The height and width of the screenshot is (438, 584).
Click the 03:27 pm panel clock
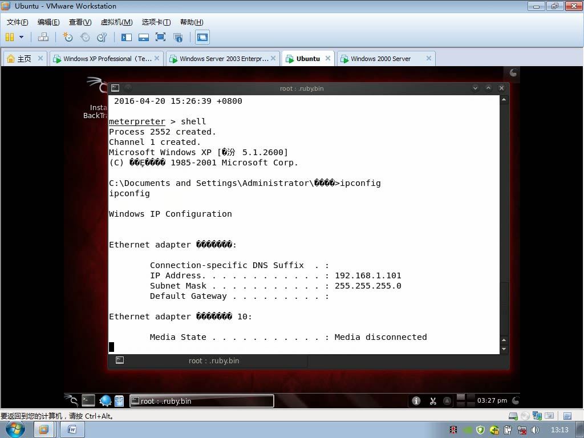(x=492, y=400)
